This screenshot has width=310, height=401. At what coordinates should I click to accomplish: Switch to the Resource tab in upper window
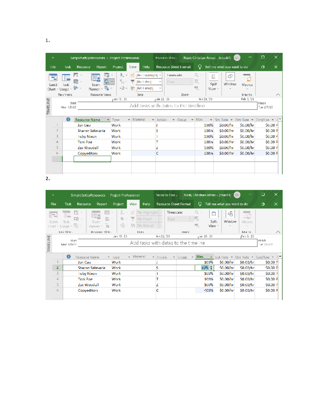(83, 67)
